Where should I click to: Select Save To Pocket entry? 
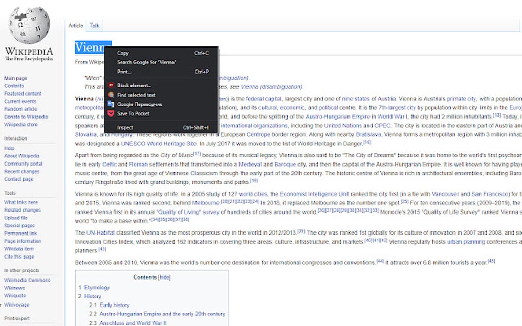tap(161, 113)
